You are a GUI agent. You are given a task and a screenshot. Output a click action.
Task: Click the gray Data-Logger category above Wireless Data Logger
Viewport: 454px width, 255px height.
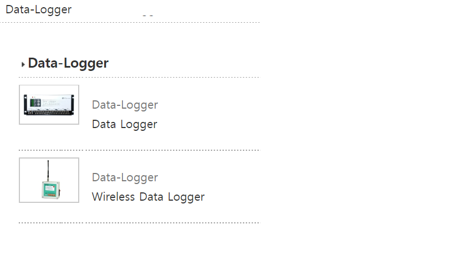(x=125, y=177)
